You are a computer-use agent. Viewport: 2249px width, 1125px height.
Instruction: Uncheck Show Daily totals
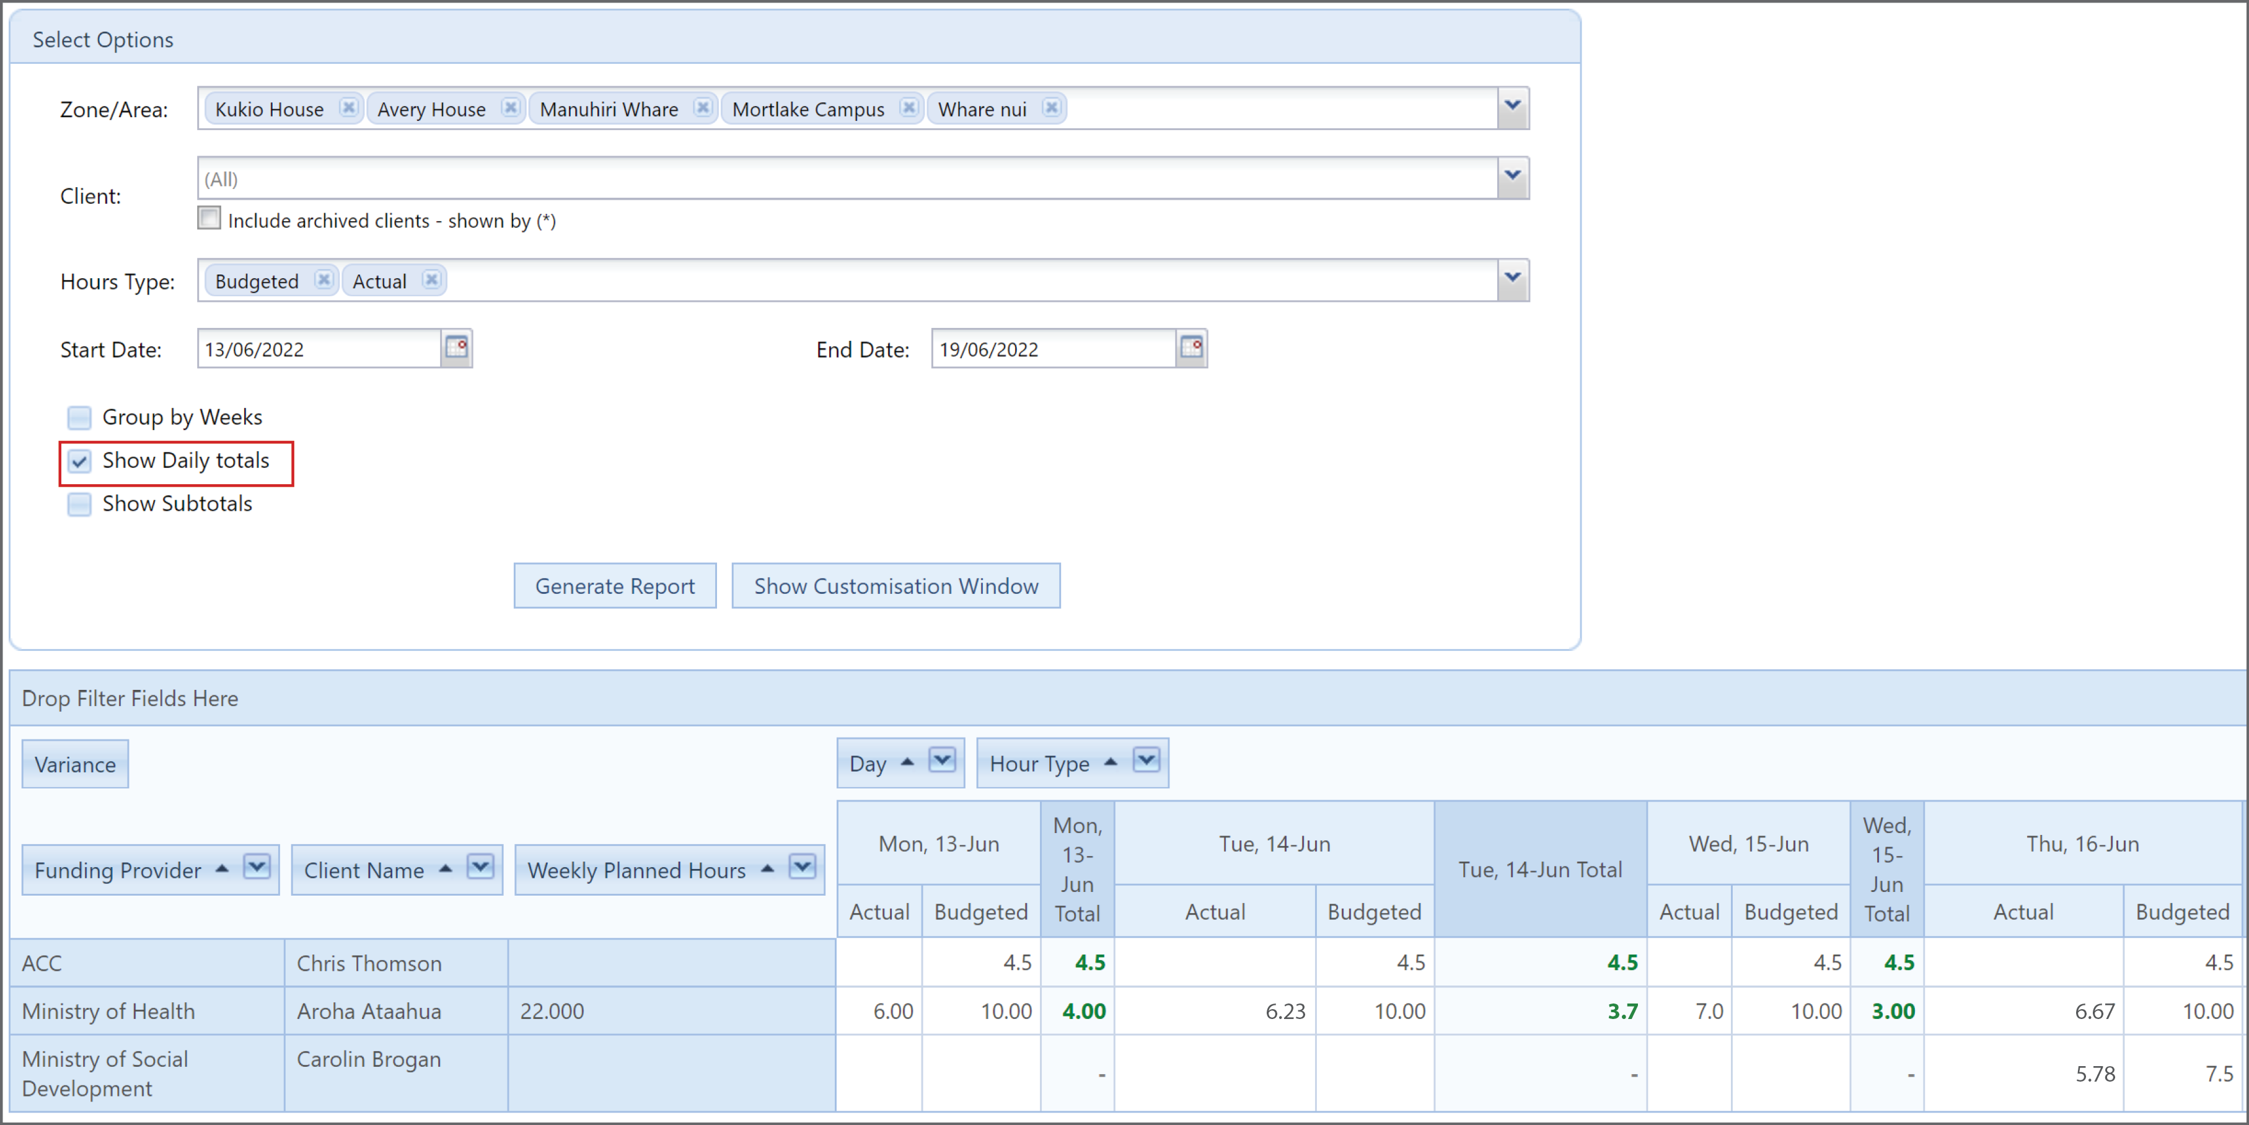(79, 461)
